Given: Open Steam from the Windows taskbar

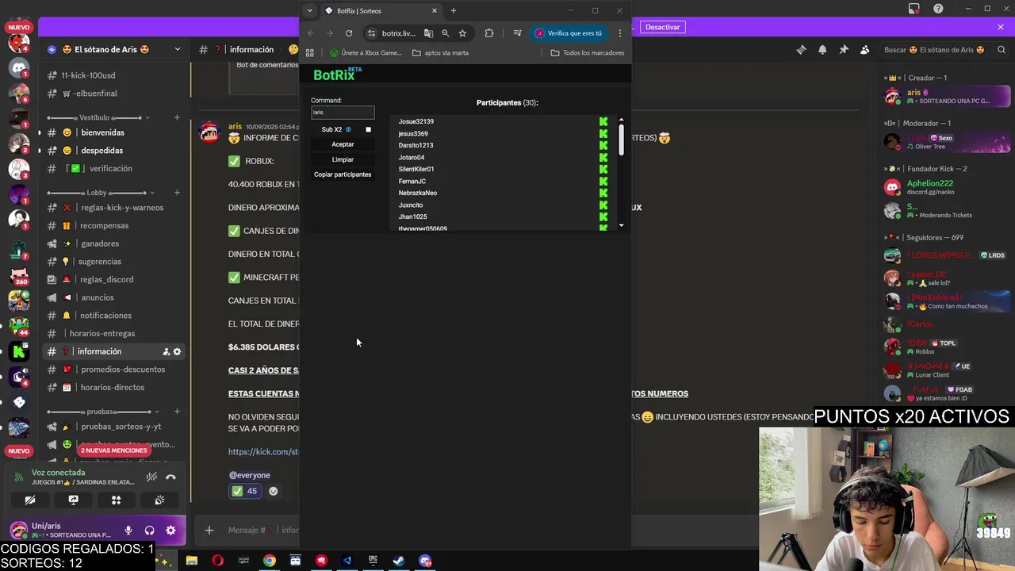Looking at the screenshot, I should point(399,561).
